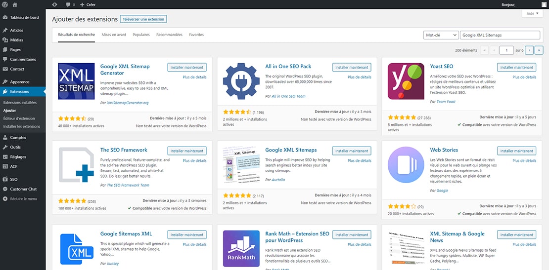Click XML Sitemap & Google News thumbnail
Image resolution: width=549 pixels, height=270 pixels.
pos(406,249)
